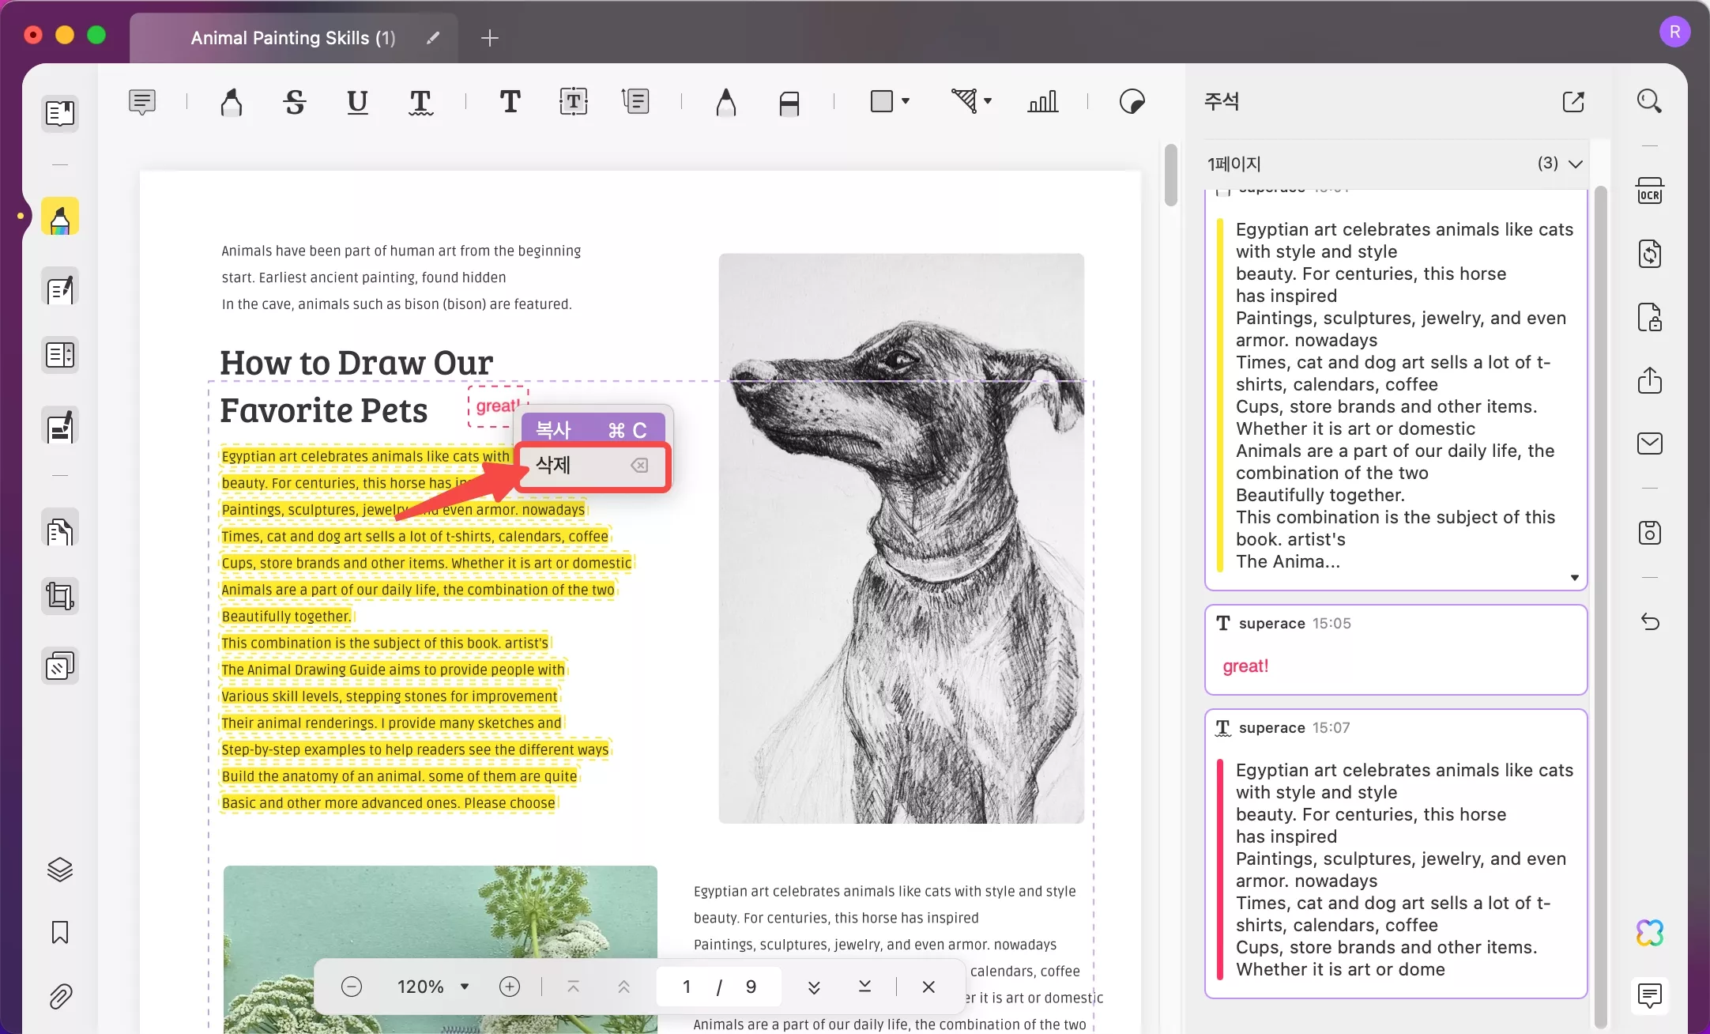Select the 15:07 squiggly annotation card

[1395, 854]
